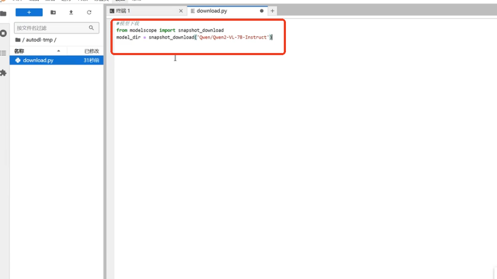Click the Python file icon next to download.py
Viewport: 497px width, 279px height.
coord(17,60)
